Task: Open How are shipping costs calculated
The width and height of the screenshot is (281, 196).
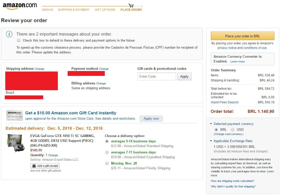Action: tap(233, 181)
